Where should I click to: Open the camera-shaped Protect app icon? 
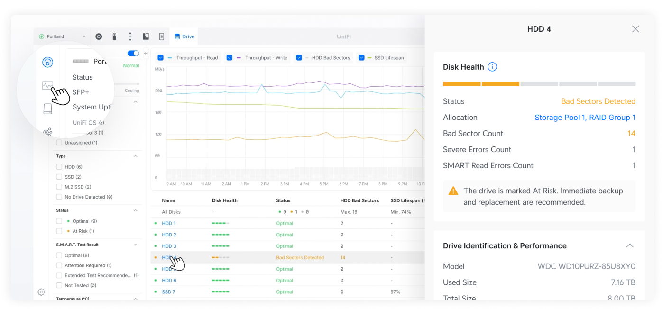[114, 36]
